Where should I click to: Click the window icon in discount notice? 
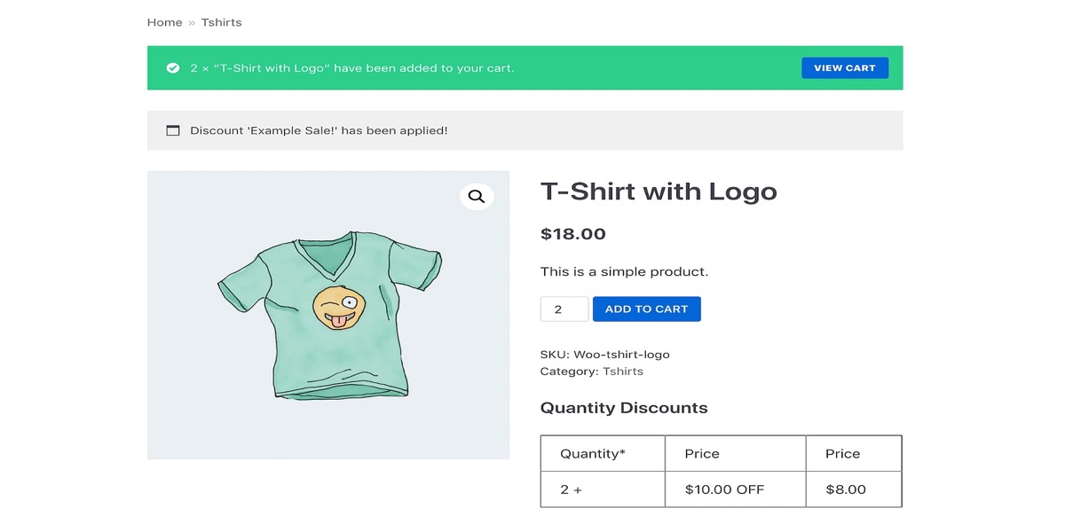(173, 130)
